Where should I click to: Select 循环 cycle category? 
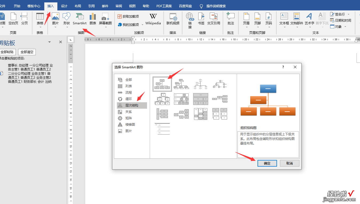coord(132,99)
